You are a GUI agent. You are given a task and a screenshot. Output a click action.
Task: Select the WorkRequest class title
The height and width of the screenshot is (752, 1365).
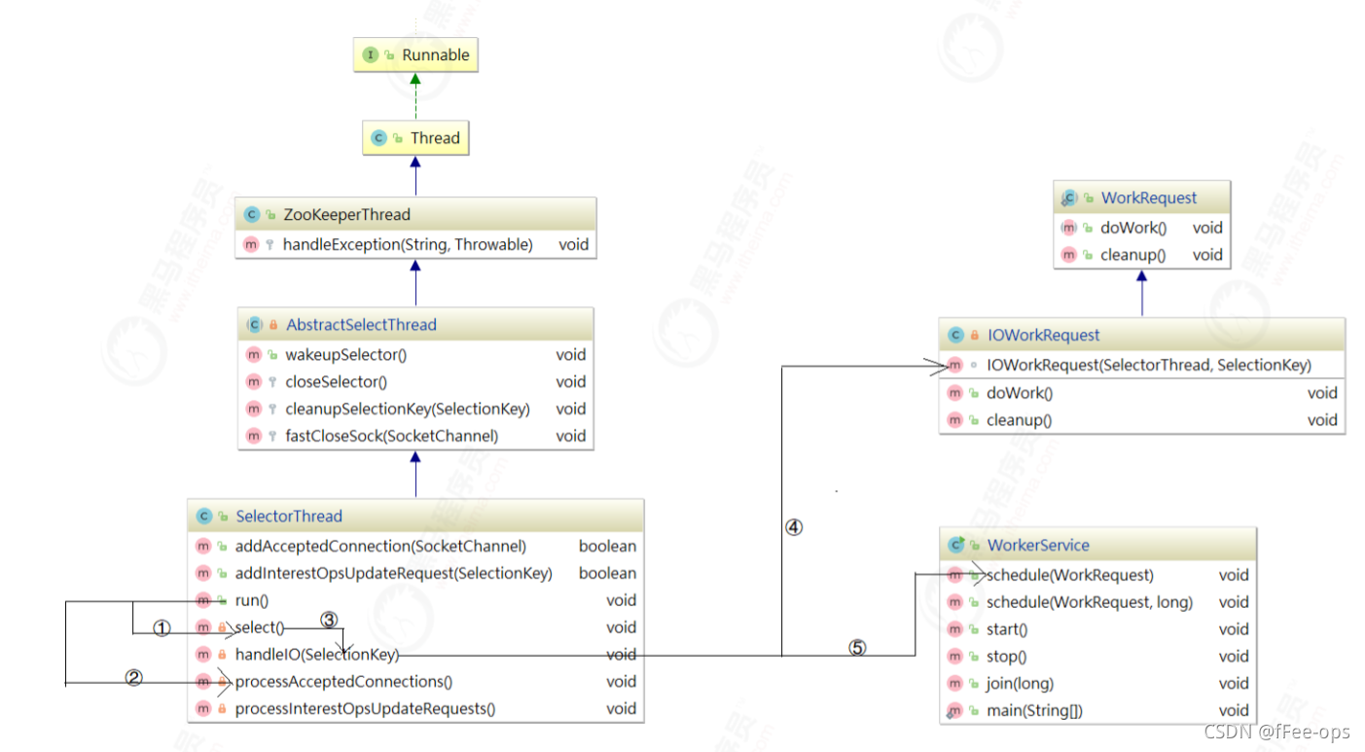(x=1149, y=198)
